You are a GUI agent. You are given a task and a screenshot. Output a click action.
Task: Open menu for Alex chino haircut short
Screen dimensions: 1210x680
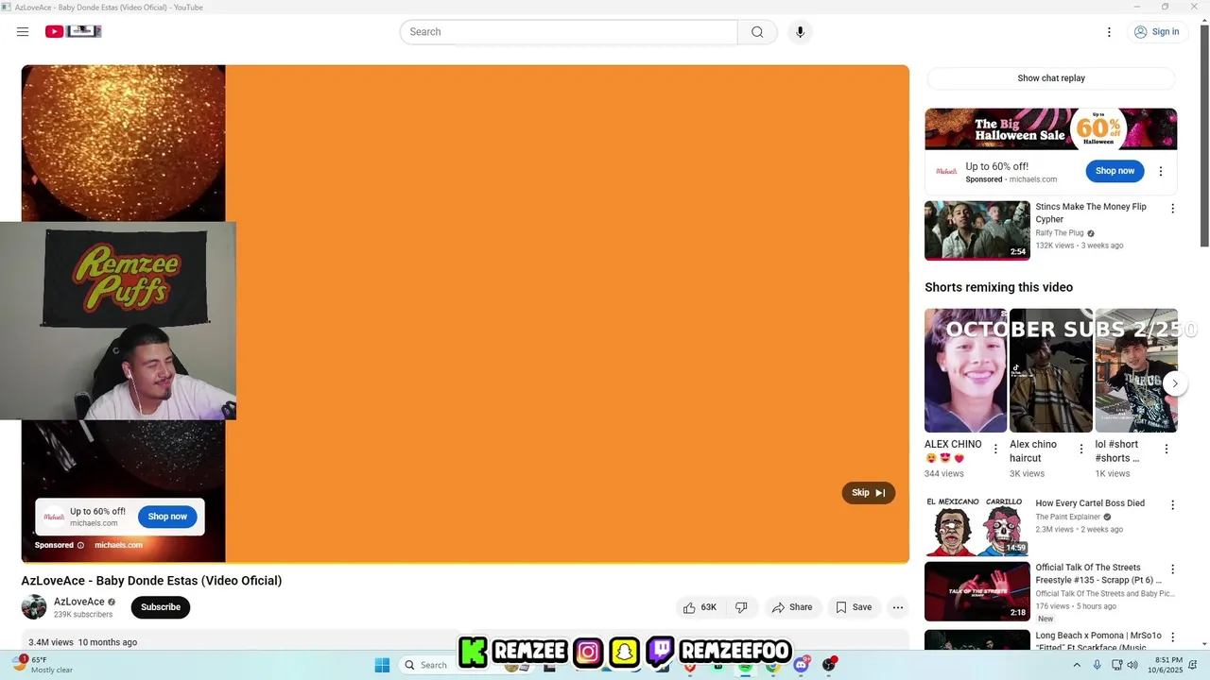(1080, 450)
